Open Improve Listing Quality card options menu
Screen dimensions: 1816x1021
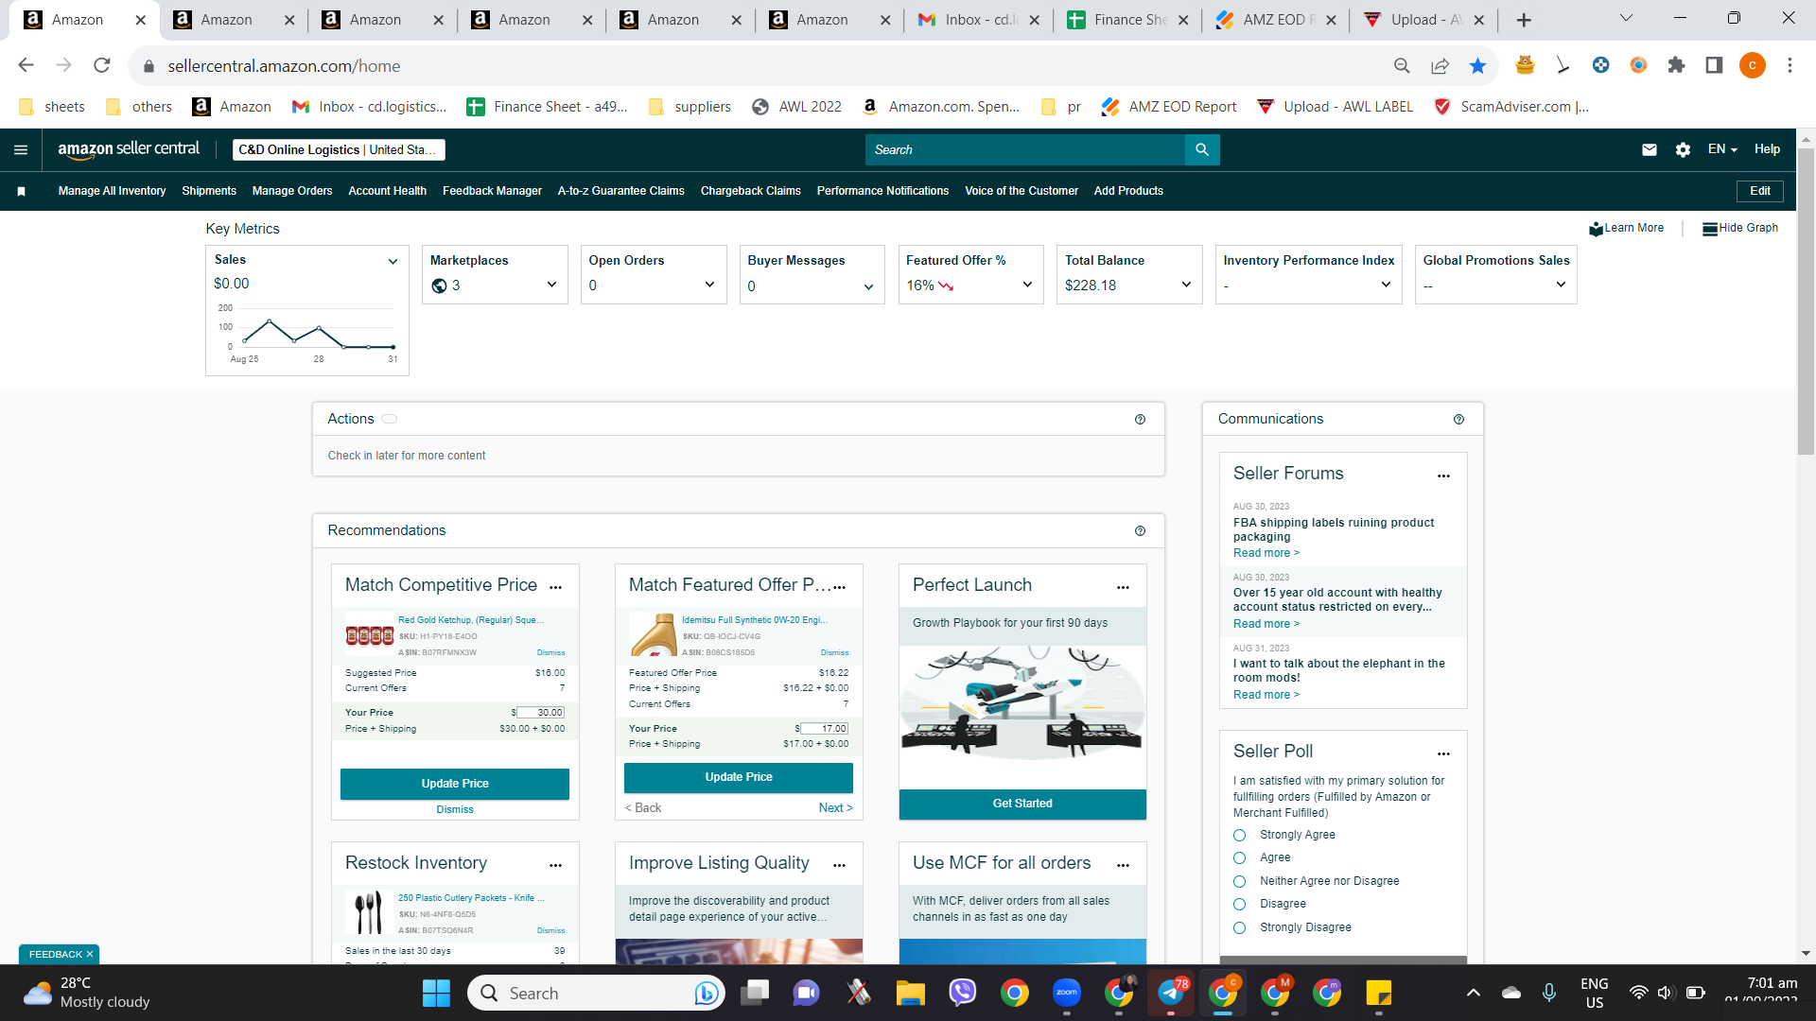pyautogui.click(x=840, y=865)
